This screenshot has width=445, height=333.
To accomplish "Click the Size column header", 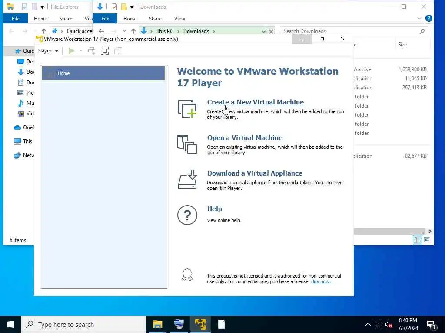I will pyautogui.click(x=402, y=45).
